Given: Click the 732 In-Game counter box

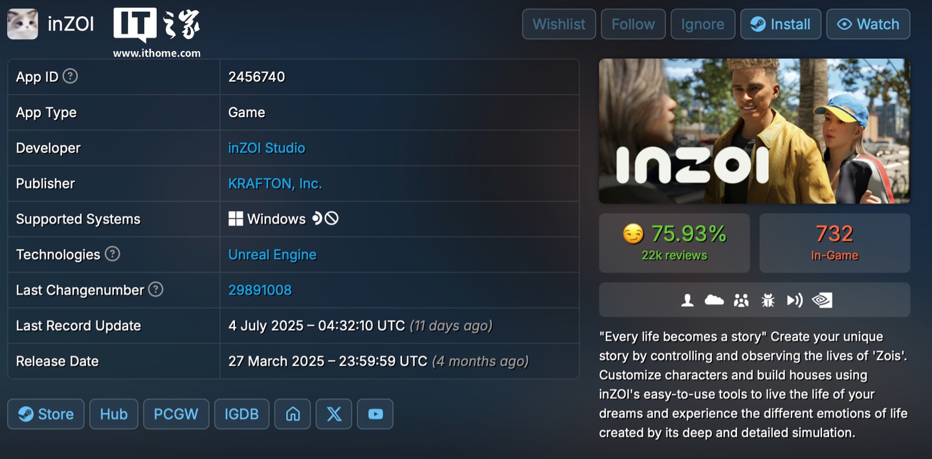Looking at the screenshot, I should [x=835, y=243].
